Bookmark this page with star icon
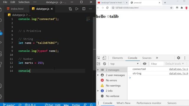Viewport: 189px width, 106px height. click(x=171, y=8)
